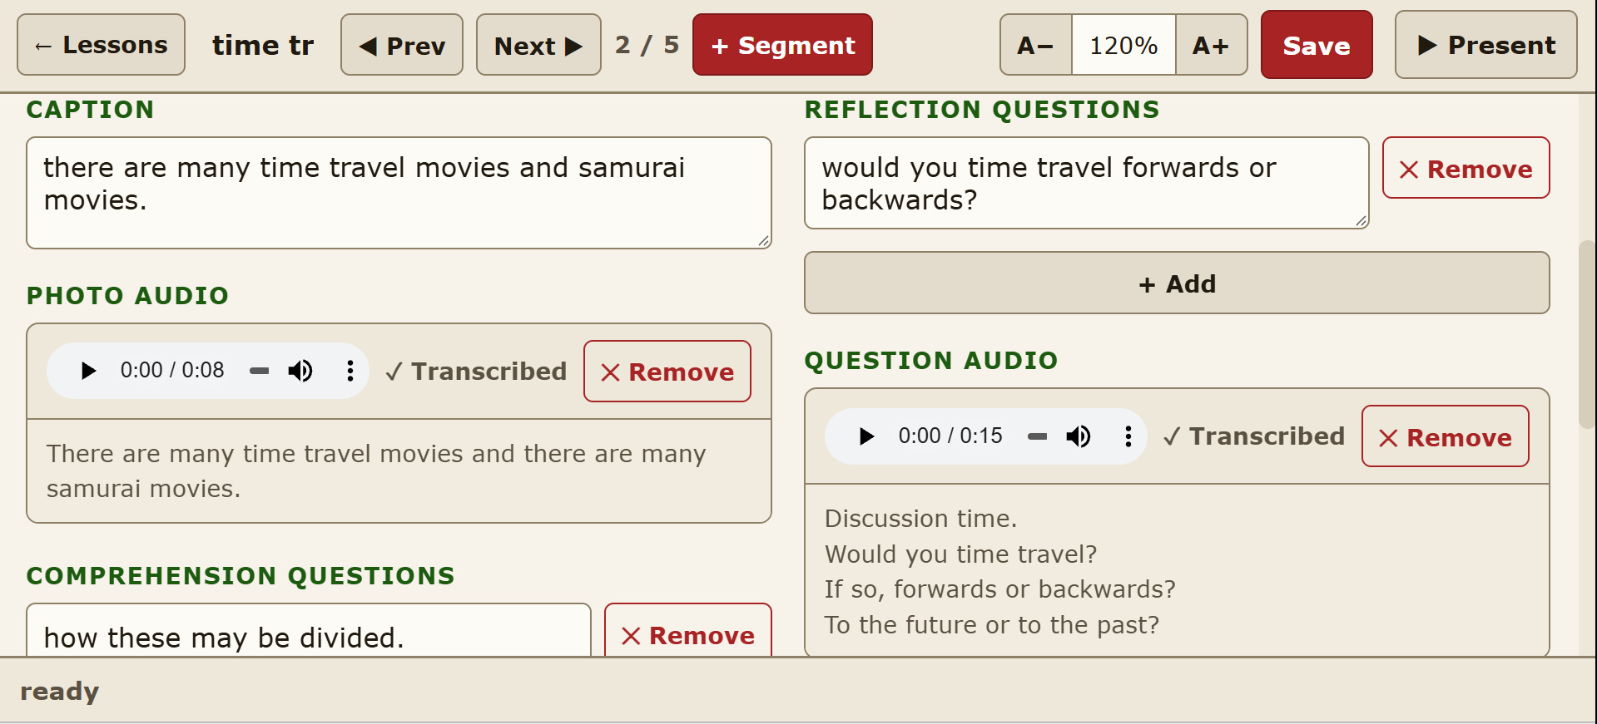Viewport: 1597px width, 724px height.
Task: Decrease font size with A− button
Action: [1036, 45]
